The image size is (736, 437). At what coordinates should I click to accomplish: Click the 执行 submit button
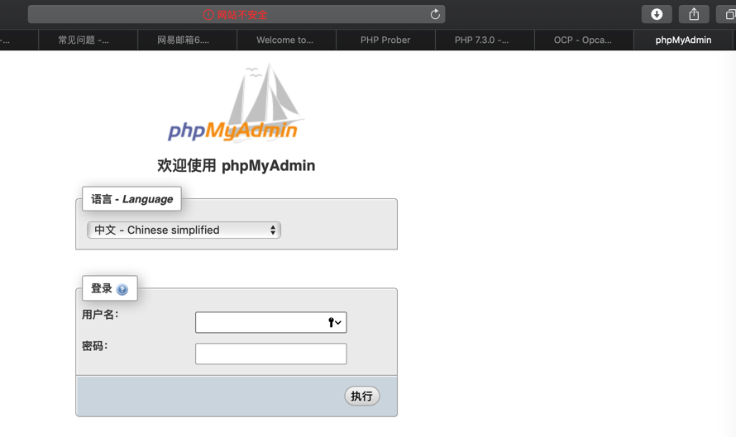(362, 397)
